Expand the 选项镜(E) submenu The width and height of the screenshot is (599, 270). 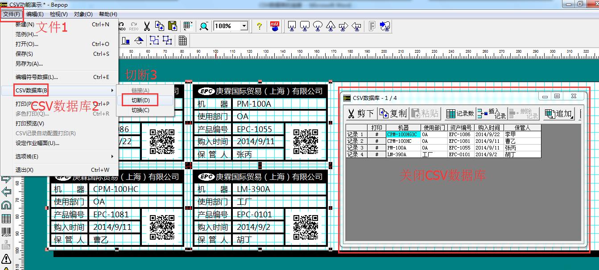point(59,157)
